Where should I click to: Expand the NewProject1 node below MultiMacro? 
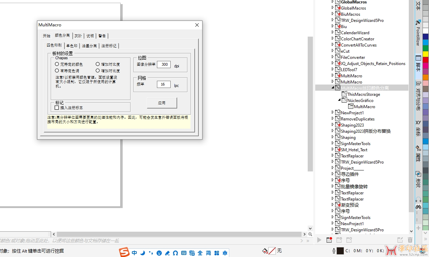332,113
